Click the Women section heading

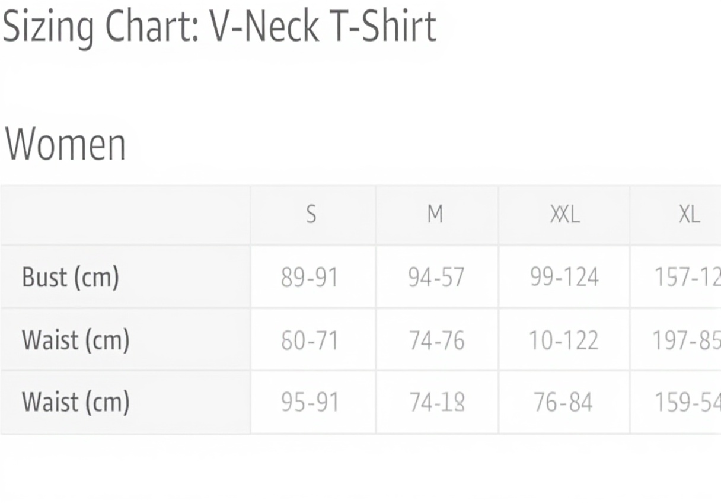coord(65,144)
